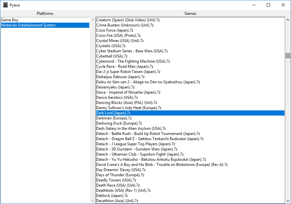Close the Pyava window
Image resolution: width=291 pixels, height=204 pixels.
283,5
